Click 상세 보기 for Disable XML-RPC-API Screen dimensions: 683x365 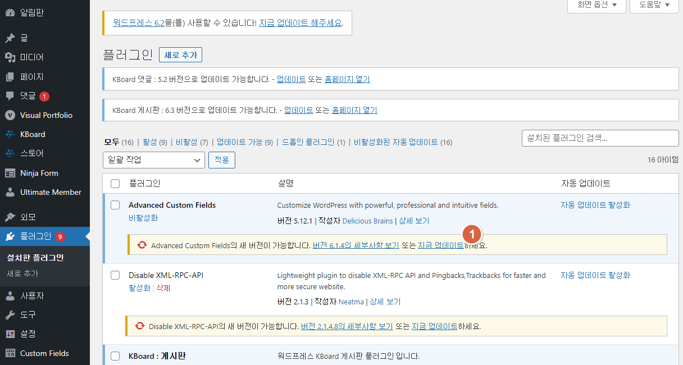pos(385,302)
